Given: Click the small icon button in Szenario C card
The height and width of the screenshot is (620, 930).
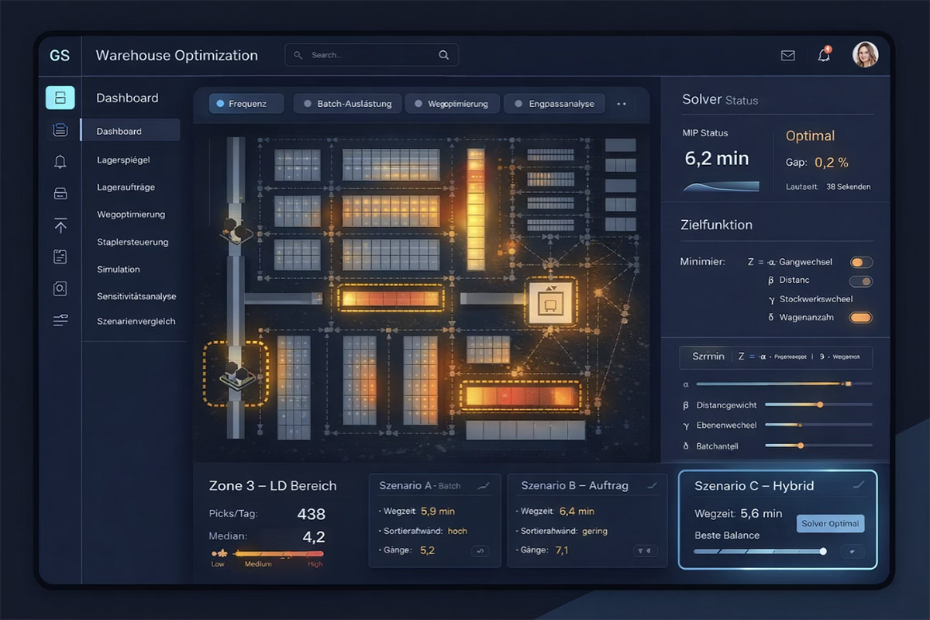Looking at the screenshot, I should coord(852,551).
